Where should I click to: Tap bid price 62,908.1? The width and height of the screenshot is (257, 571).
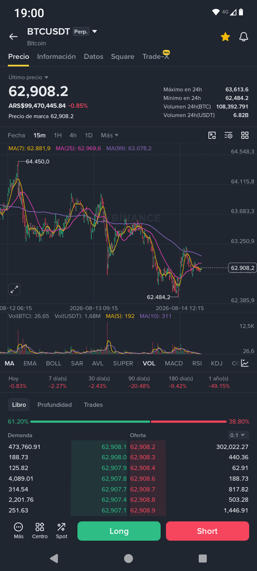click(x=114, y=447)
